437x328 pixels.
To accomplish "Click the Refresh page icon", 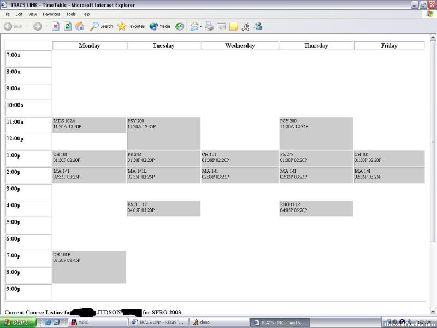I will [68, 26].
